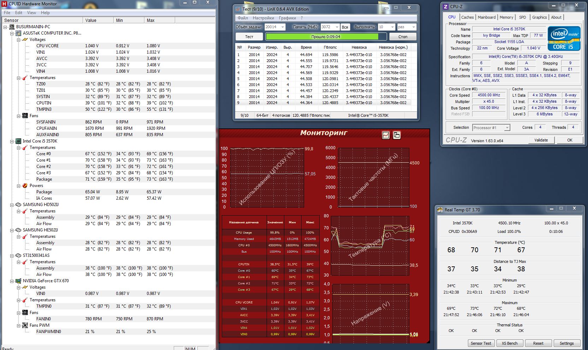
Task: Click the chip icon beside Intel Core i5 3570K
Action: (x=18, y=141)
